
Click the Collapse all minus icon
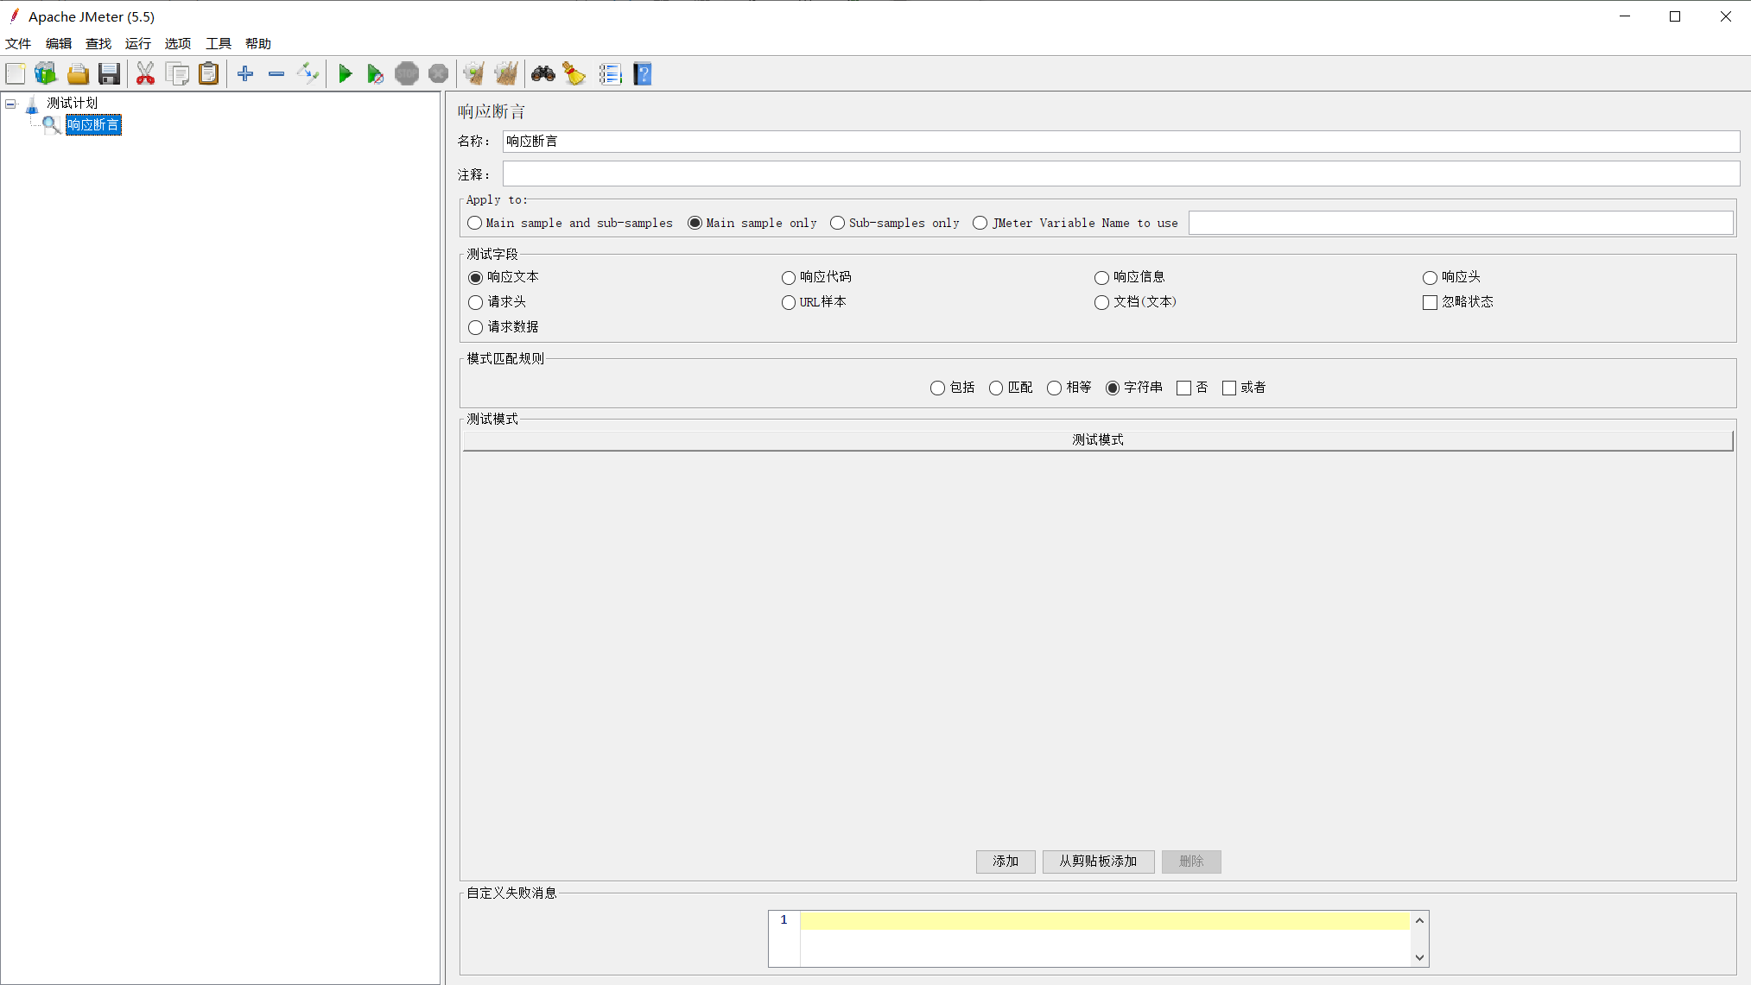pyautogui.click(x=276, y=74)
